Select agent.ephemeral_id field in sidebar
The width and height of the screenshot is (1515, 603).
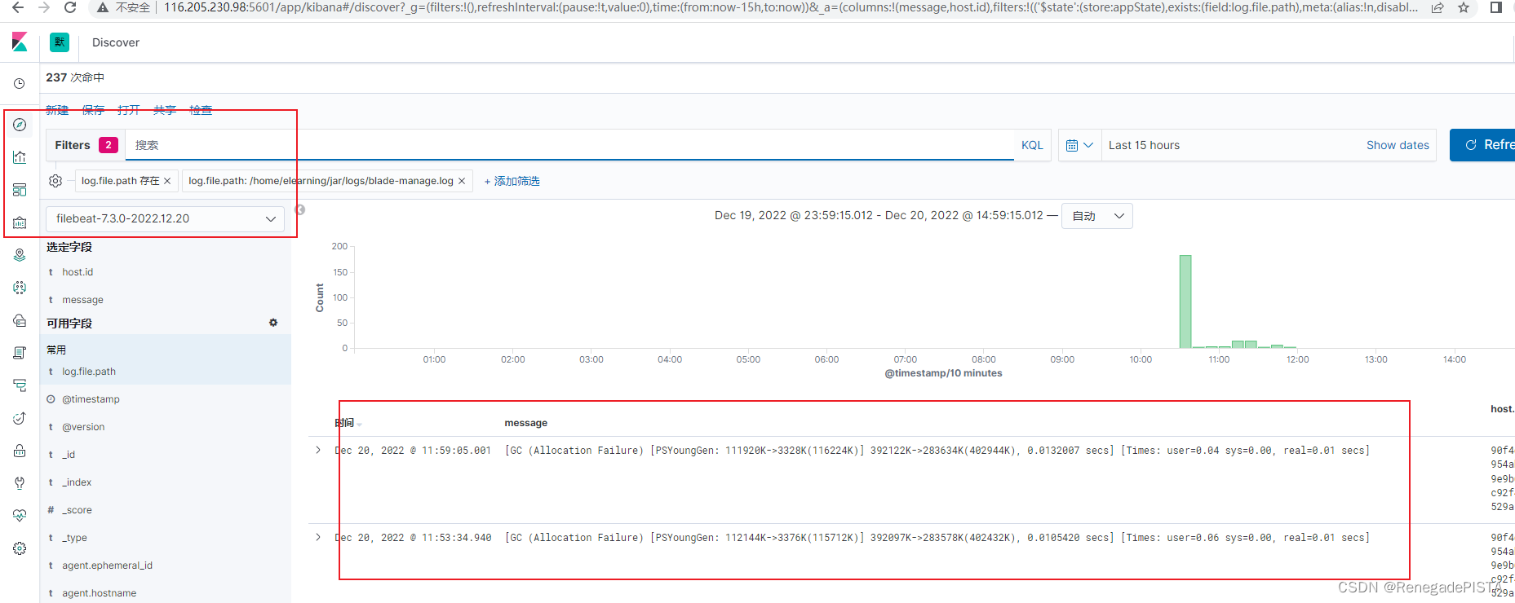coord(107,566)
